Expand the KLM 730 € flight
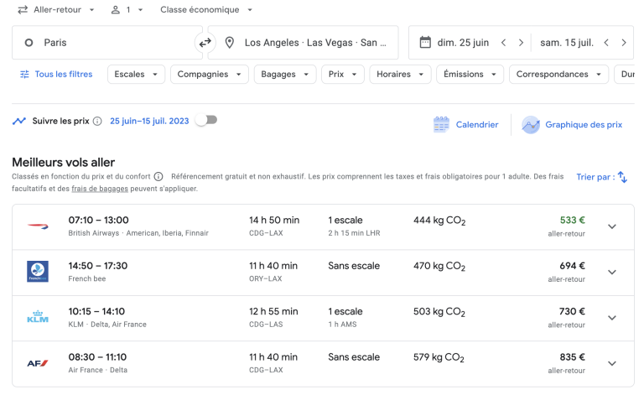 tap(612, 318)
